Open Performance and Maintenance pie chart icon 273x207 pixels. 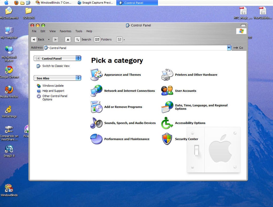(x=96, y=139)
